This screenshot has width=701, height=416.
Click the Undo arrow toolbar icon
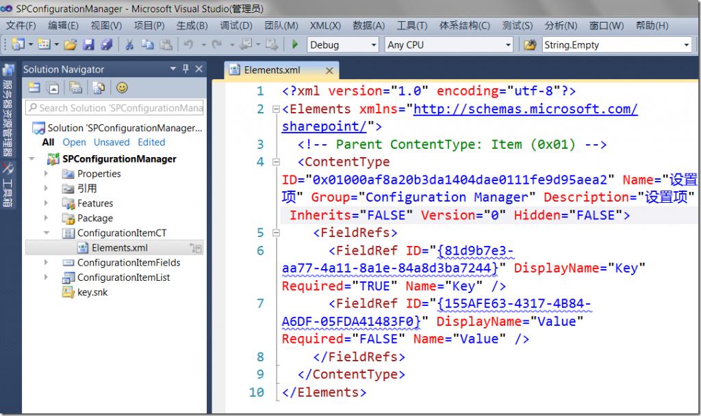click(189, 44)
